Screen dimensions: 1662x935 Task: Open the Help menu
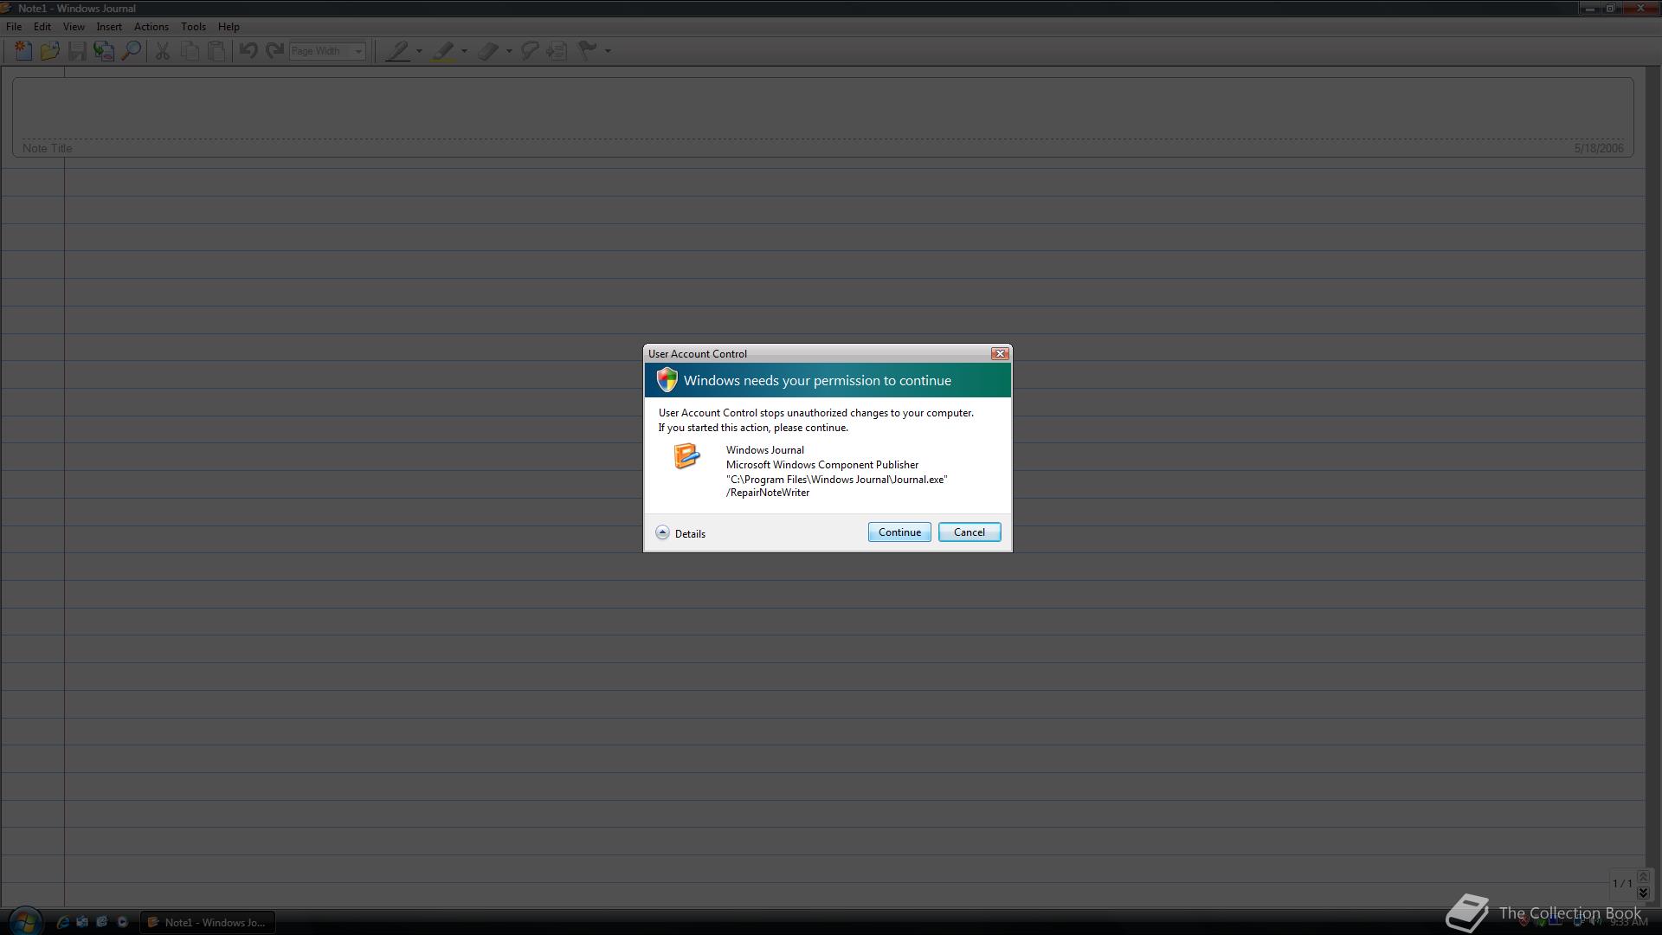(x=229, y=27)
